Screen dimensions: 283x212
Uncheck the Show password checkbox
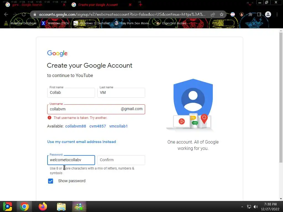pos(51,181)
